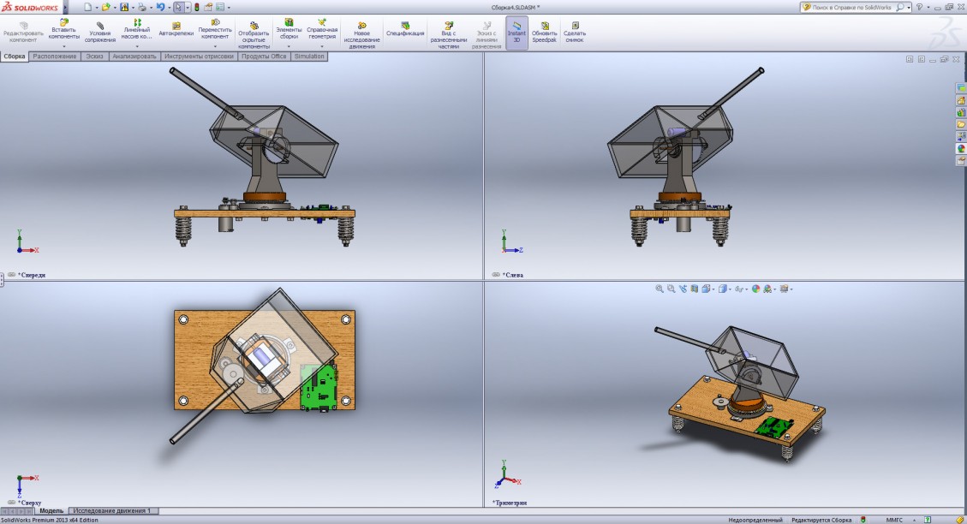The image size is (967, 524).
Task: Open dropdown next to Save icon
Action: [134, 8]
